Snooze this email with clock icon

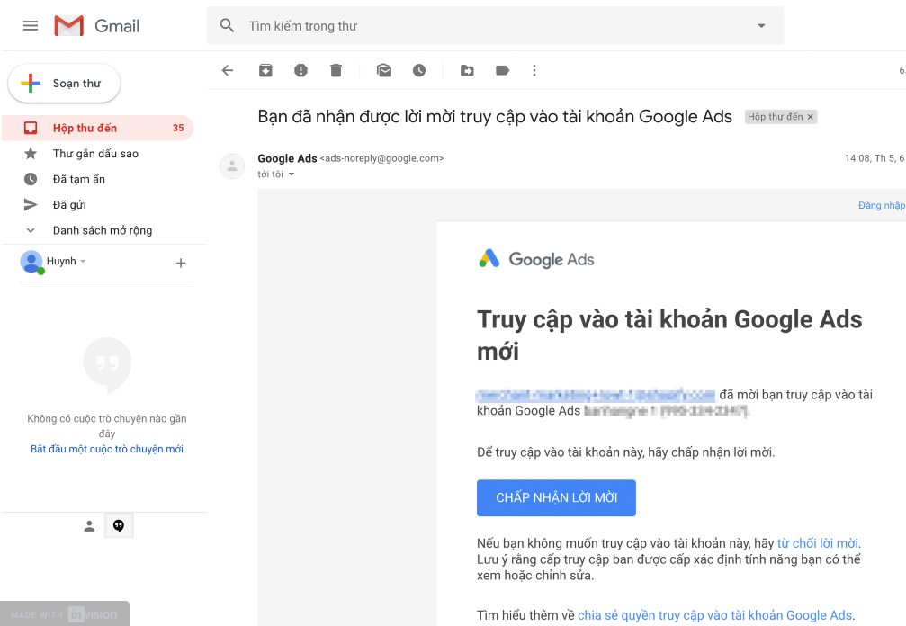(x=419, y=70)
